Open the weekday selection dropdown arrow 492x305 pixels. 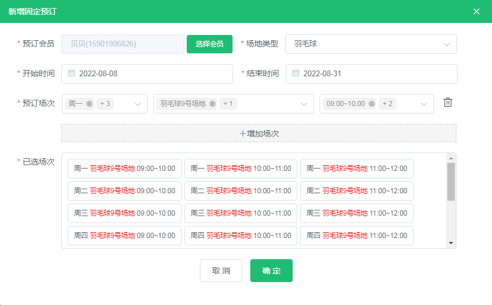[x=137, y=104]
